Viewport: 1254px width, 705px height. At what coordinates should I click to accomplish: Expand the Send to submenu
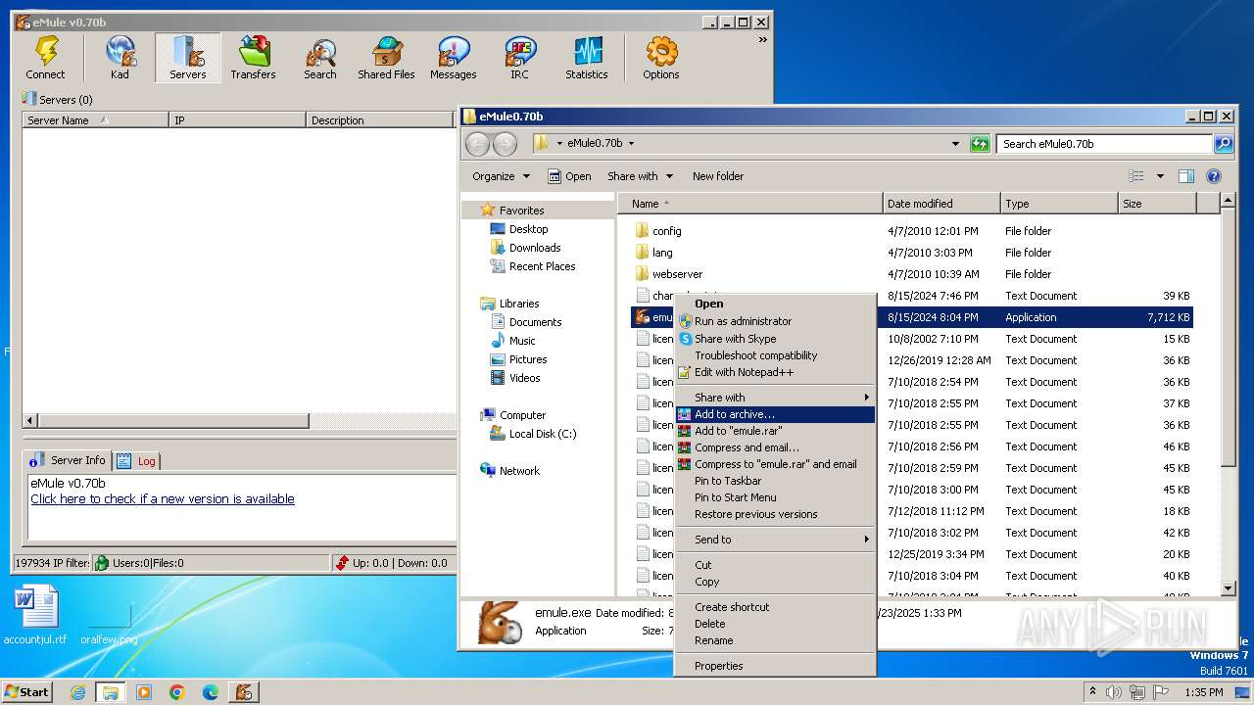[775, 540]
